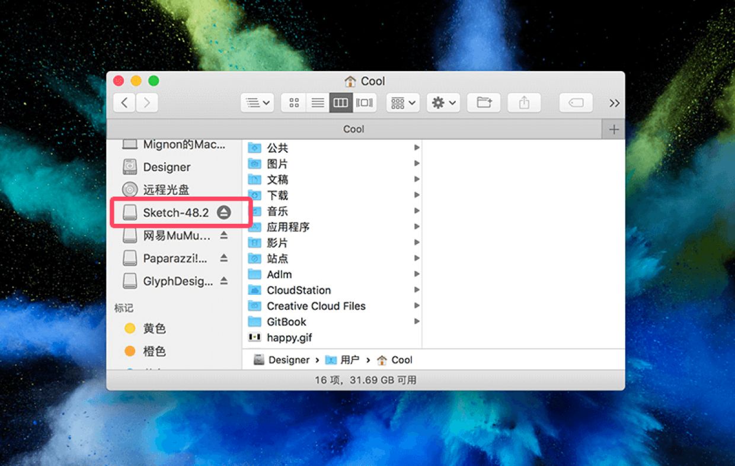The height and width of the screenshot is (466, 735).
Task: Eject the Paparazzi! volume
Action: pyautogui.click(x=223, y=258)
